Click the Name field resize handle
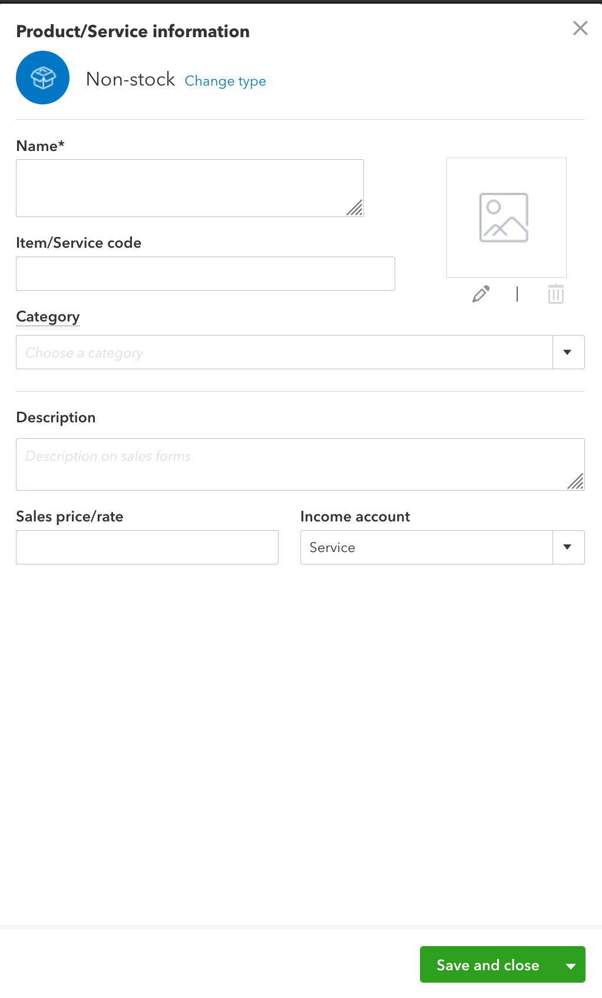602x998 pixels. 355,208
